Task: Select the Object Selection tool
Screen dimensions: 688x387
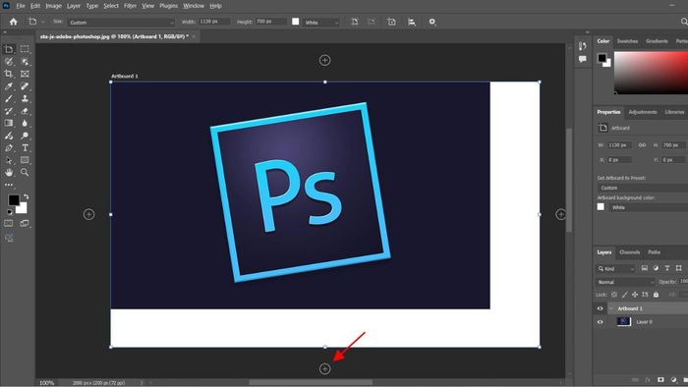Action: tap(25, 61)
